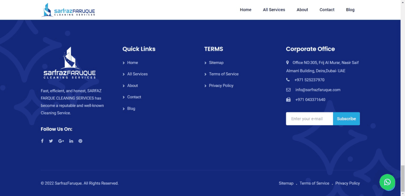Click the info@sarfrazfaruque.com email address
405x196 pixels.
point(318,90)
